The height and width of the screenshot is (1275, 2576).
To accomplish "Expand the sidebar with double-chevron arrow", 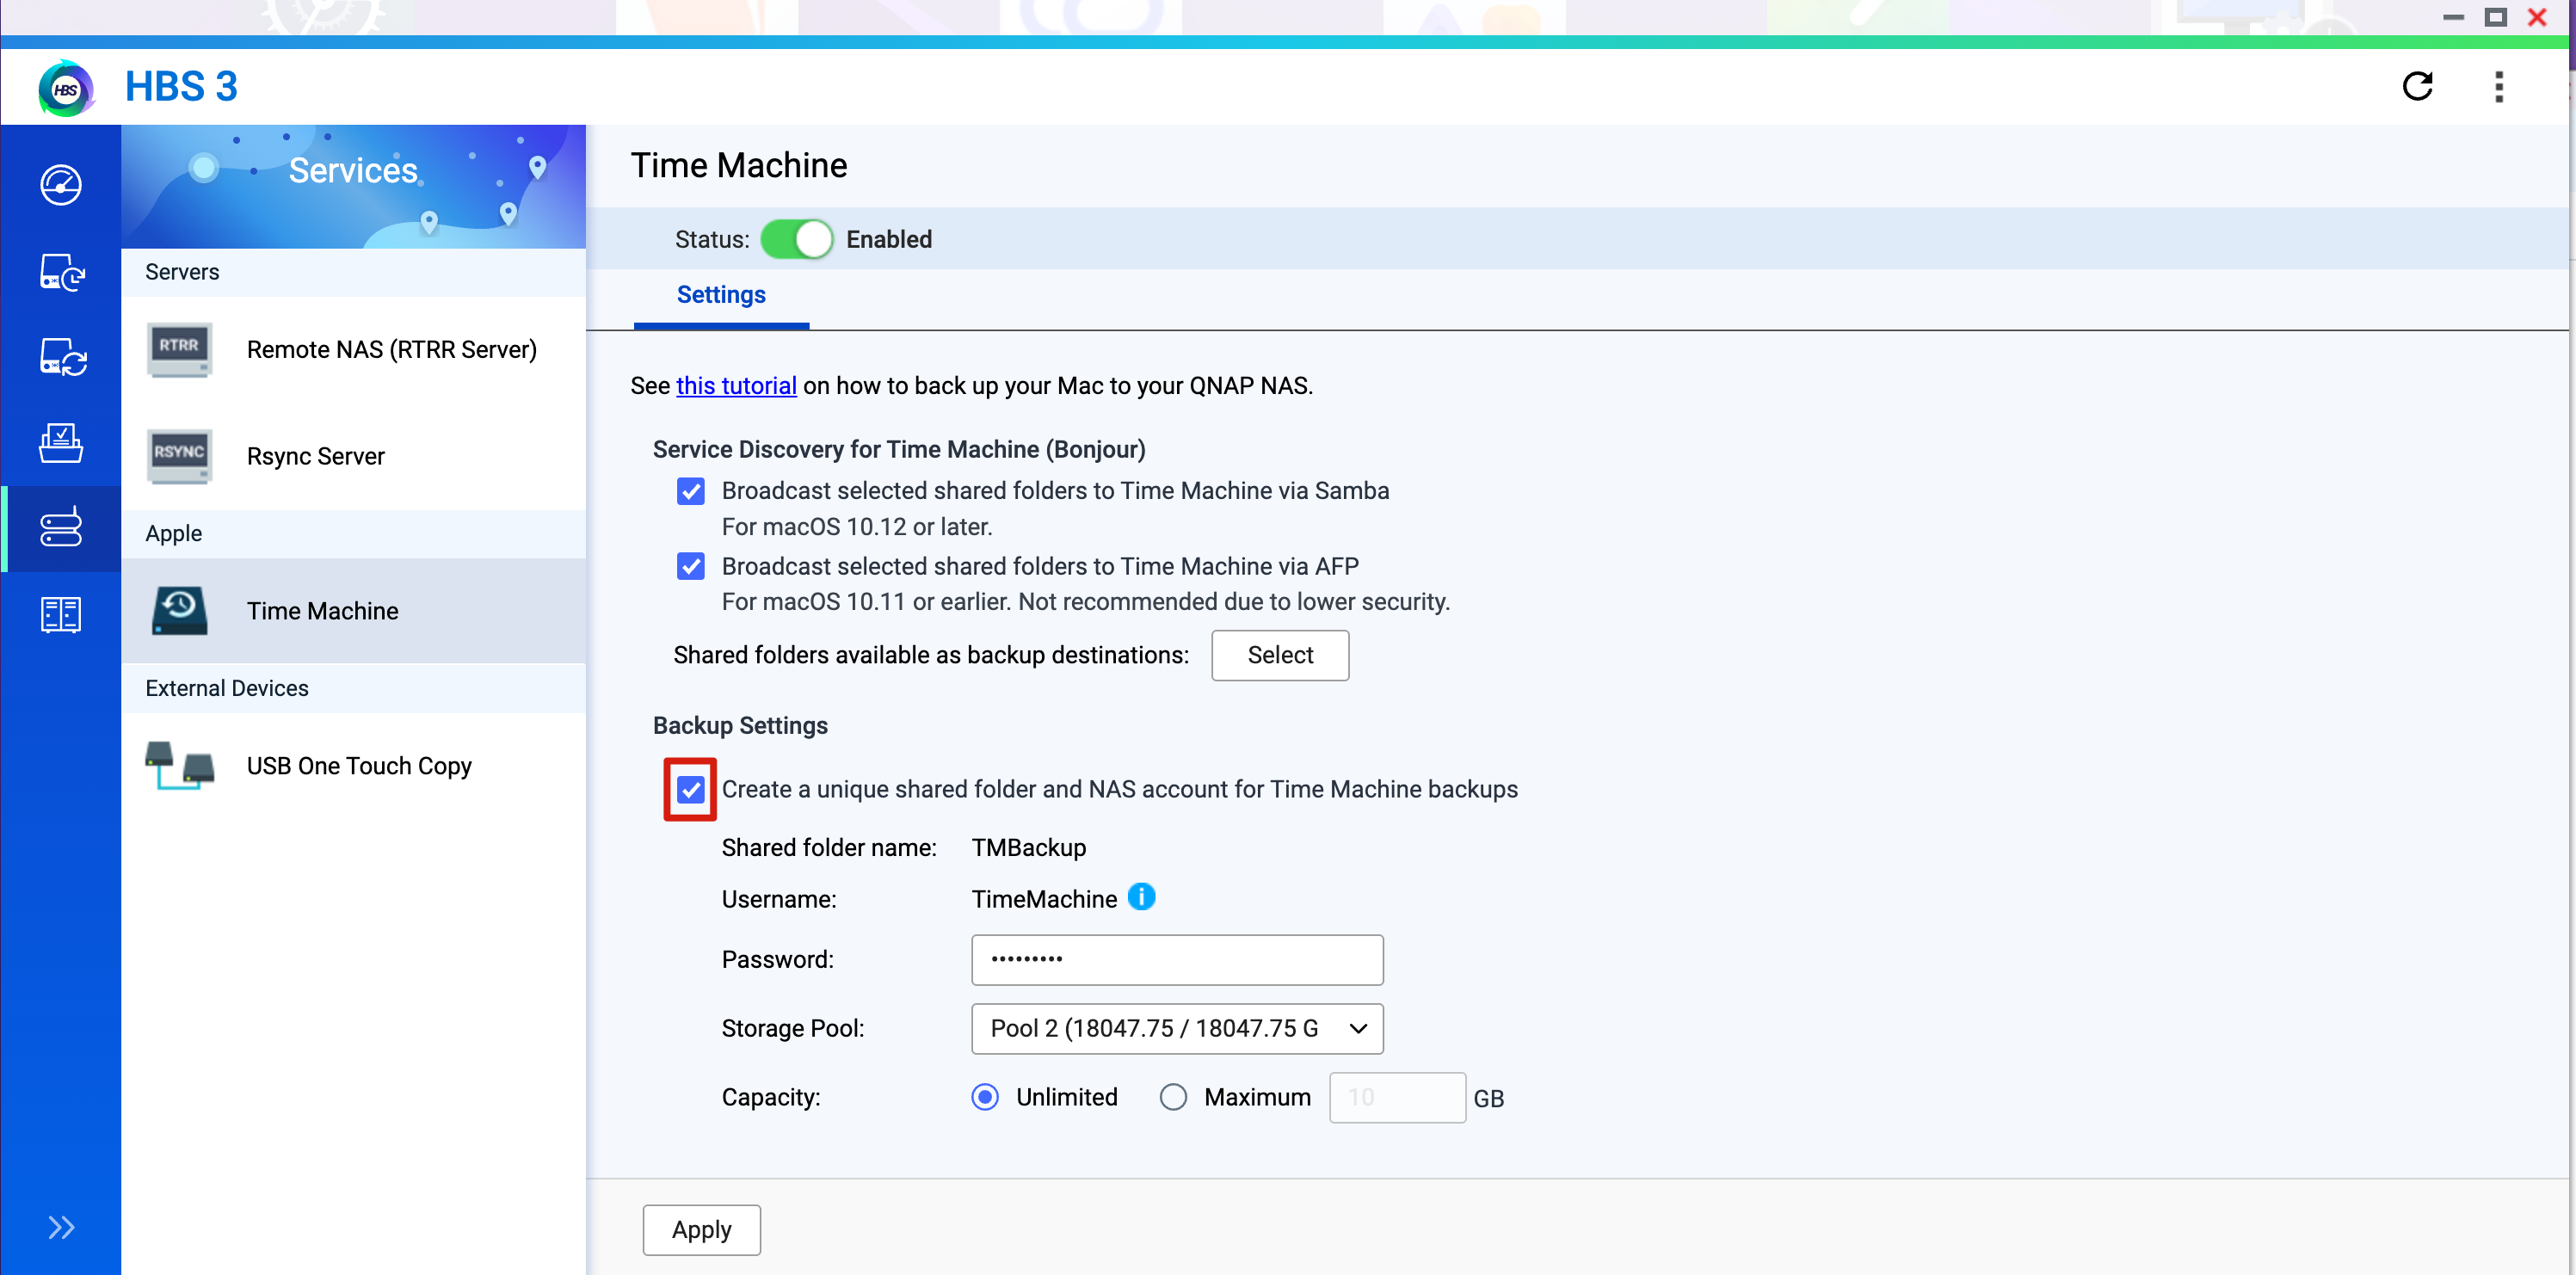I will click(x=61, y=1227).
